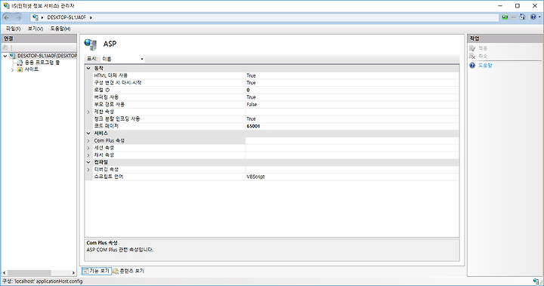Viewport: 544px width, 286px height.
Task: Collapse the 서비스 category section
Action: tap(88, 133)
